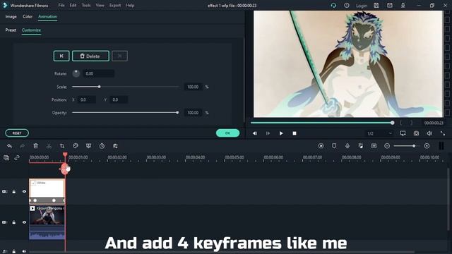Click the RESET button
The height and width of the screenshot is (254, 452).
tap(17, 133)
